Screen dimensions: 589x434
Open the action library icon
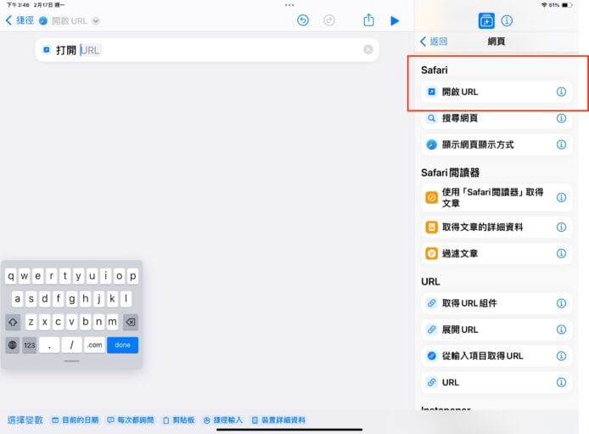(x=486, y=20)
